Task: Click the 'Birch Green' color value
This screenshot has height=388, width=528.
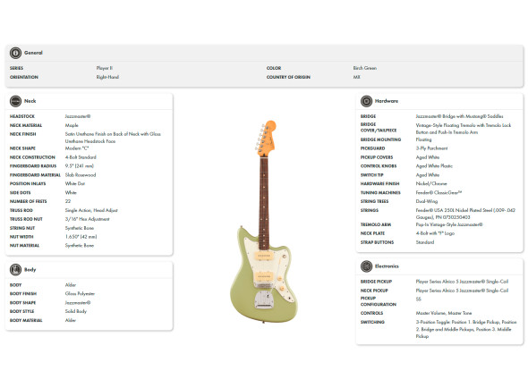Action: 365,68
